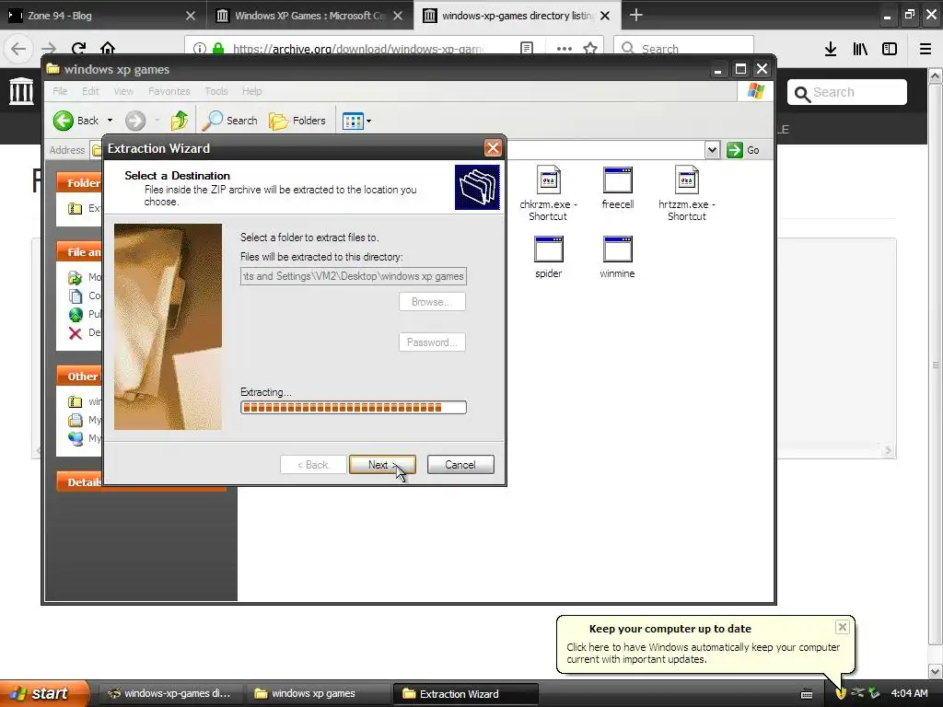Open a new Firefox tab
The width and height of the screenshot is (943, 707).
pos(635,15)
